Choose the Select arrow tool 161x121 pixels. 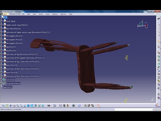point(159,41)
